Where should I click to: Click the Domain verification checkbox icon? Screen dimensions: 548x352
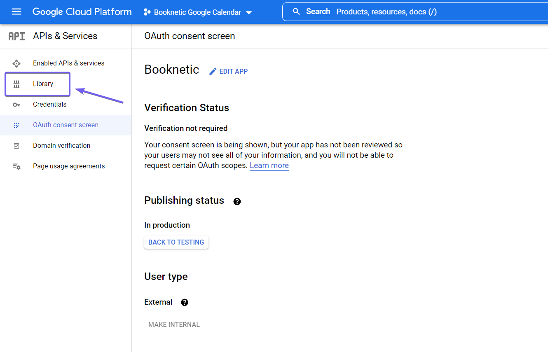click(16, 146)
